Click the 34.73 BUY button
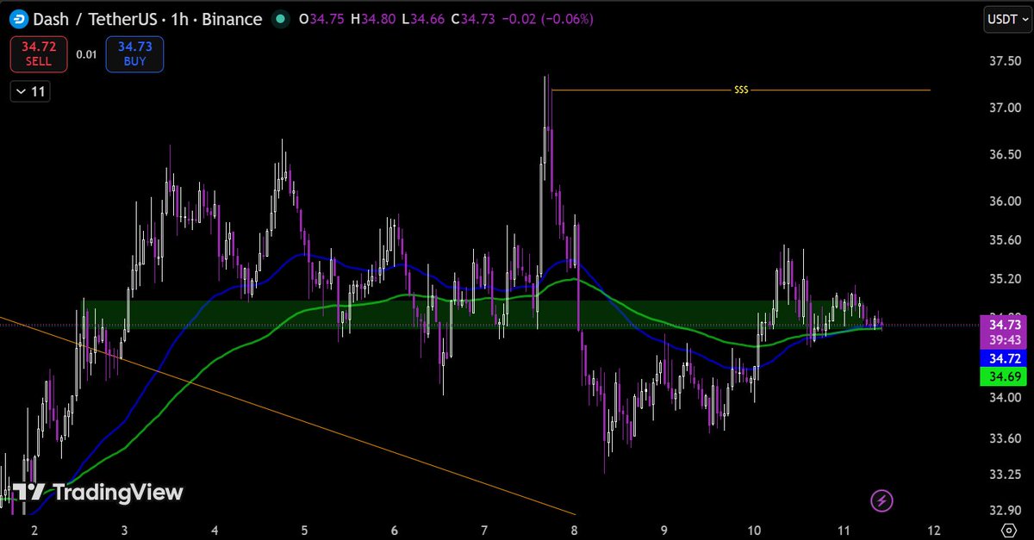The width and height of the screenshot is (1034, 540). point(134,54)
